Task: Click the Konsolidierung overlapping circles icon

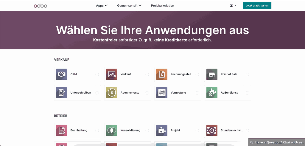Action: pyautogui.click(x=112, y=131)
